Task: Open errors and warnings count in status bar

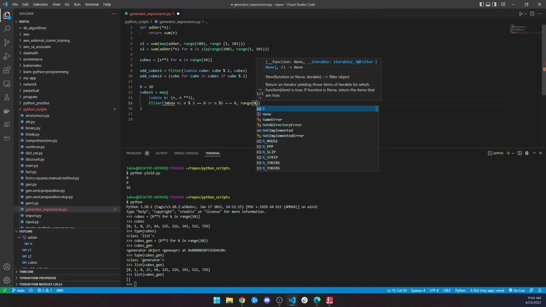Action: point(44,290)
